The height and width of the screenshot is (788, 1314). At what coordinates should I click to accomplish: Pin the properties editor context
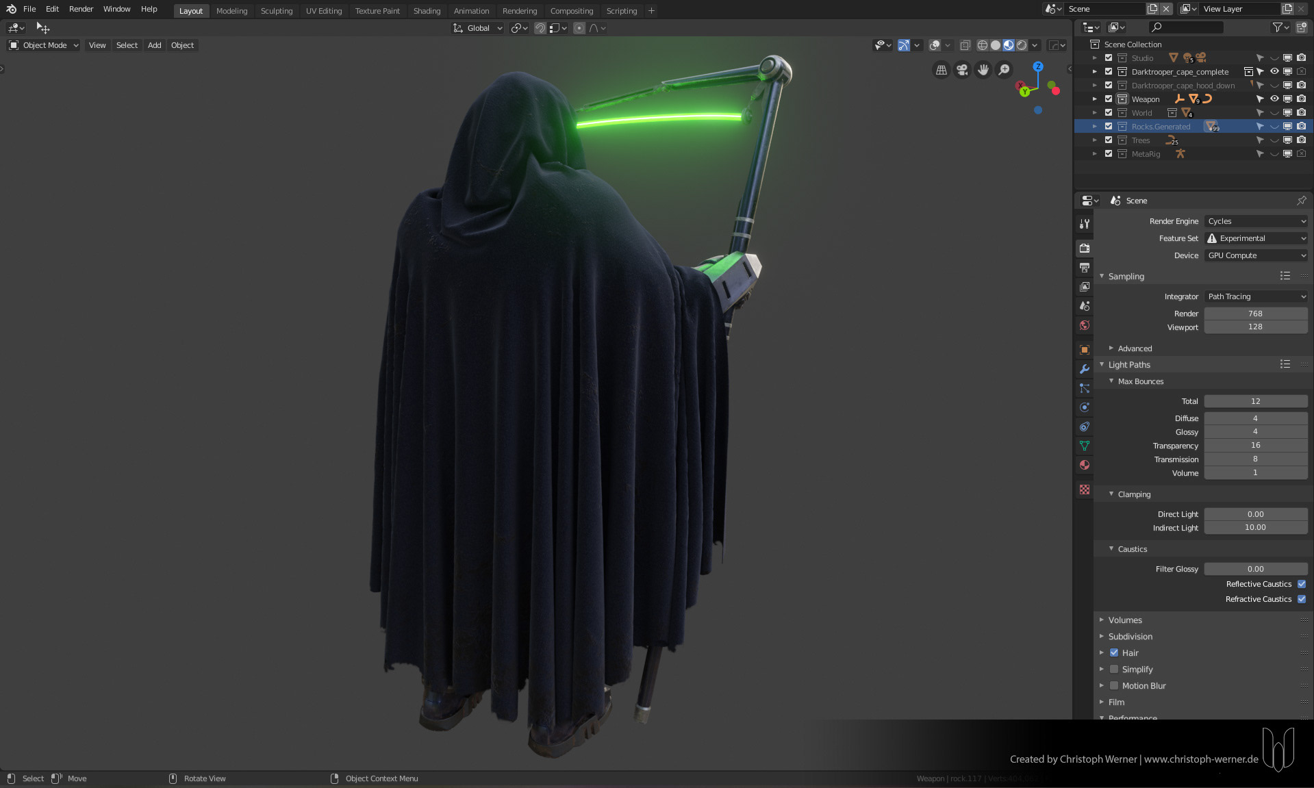click(1301, 201)
